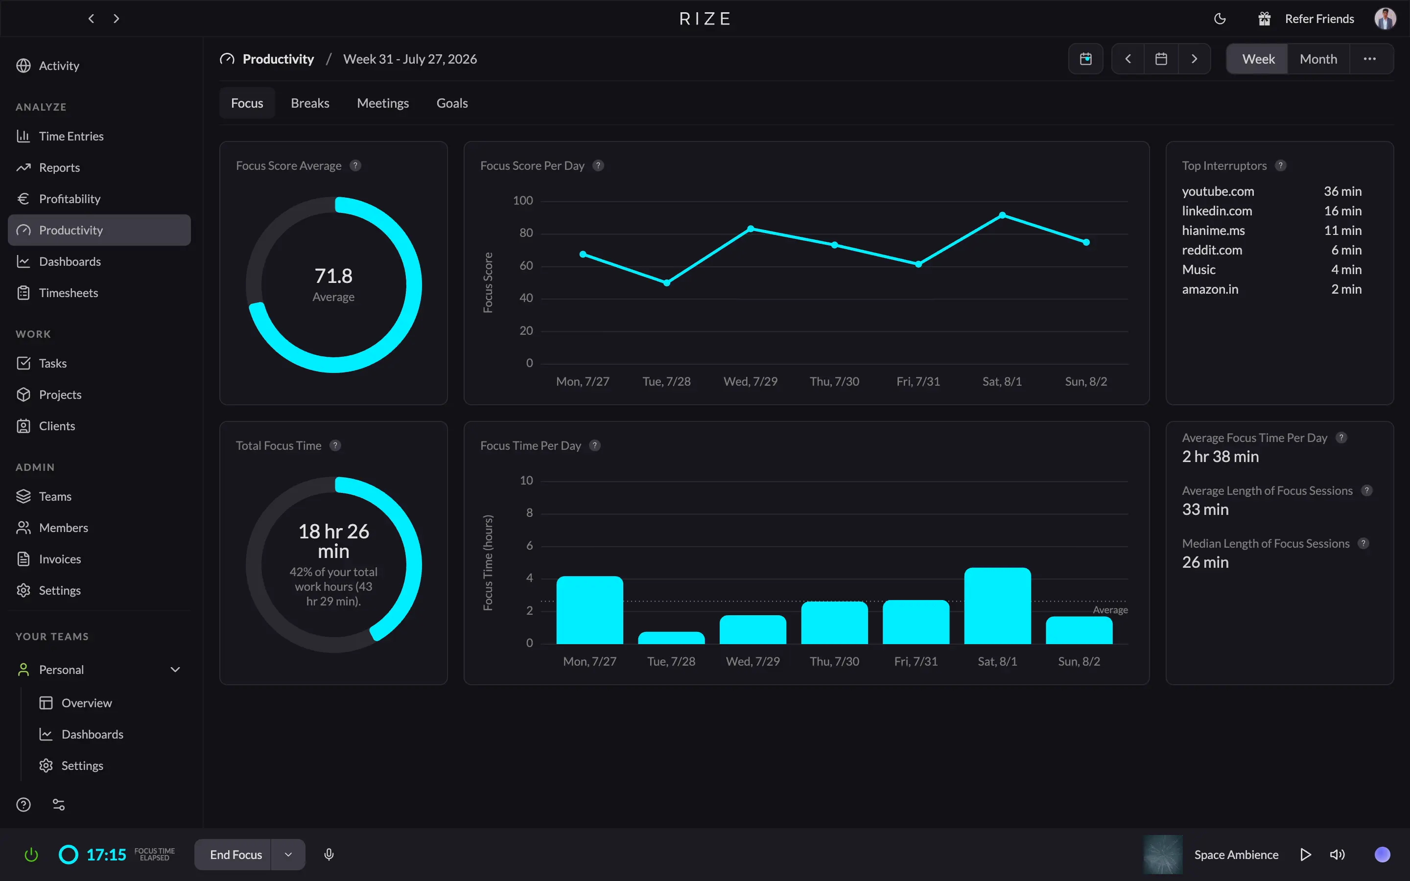Open Profitability section
1410x881 pixels.
(99, 199)
